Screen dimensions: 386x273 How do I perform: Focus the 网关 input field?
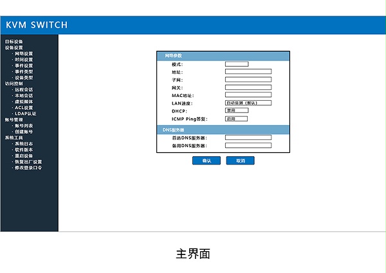248,87
